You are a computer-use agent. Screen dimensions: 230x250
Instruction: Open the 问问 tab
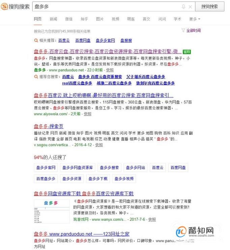(162, 19)
